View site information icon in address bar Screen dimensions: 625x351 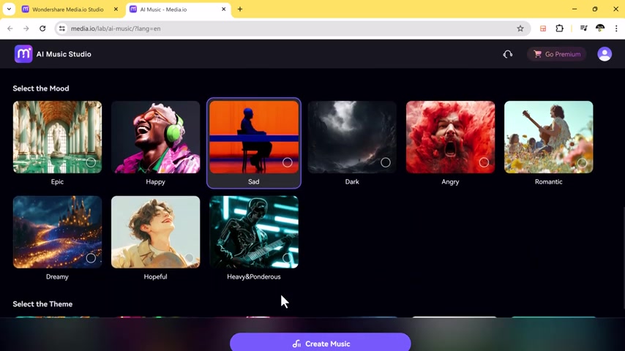tap(62, 29)
